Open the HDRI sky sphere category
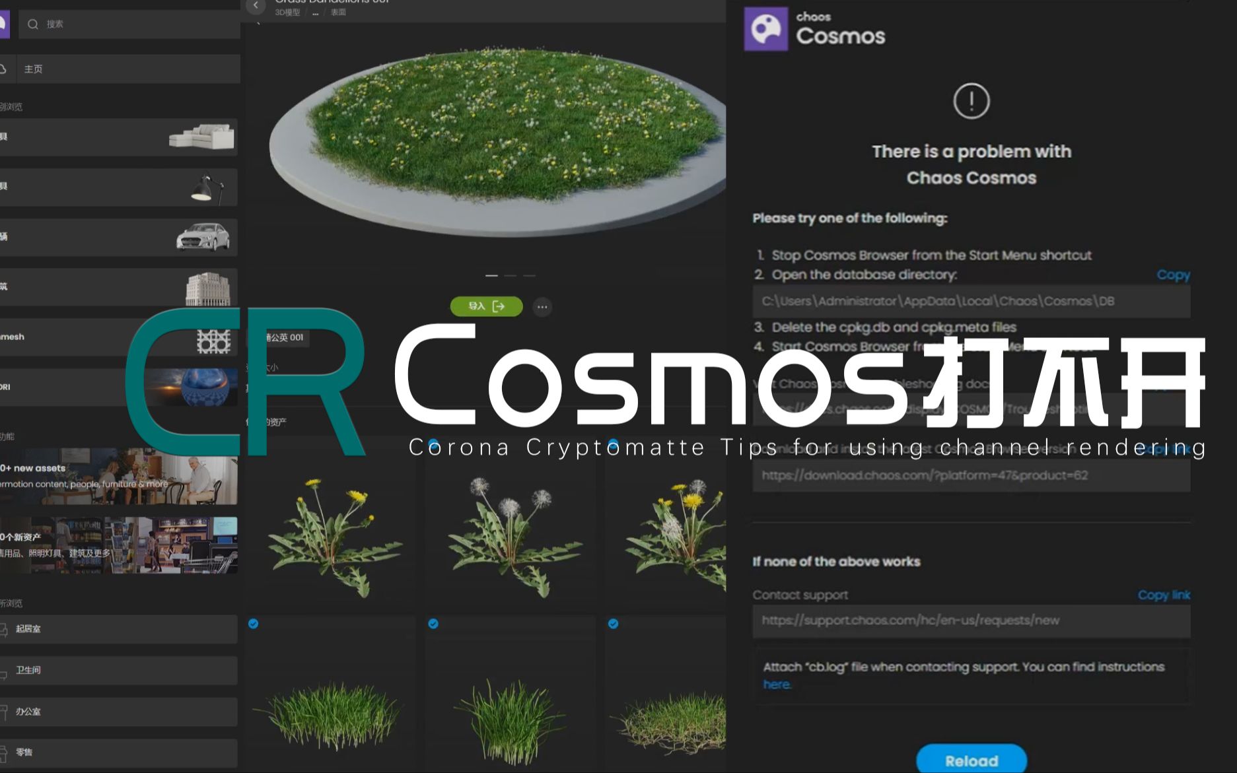Screen dimensions: 1237x773 pyautogui.click(x=118, y=387)
